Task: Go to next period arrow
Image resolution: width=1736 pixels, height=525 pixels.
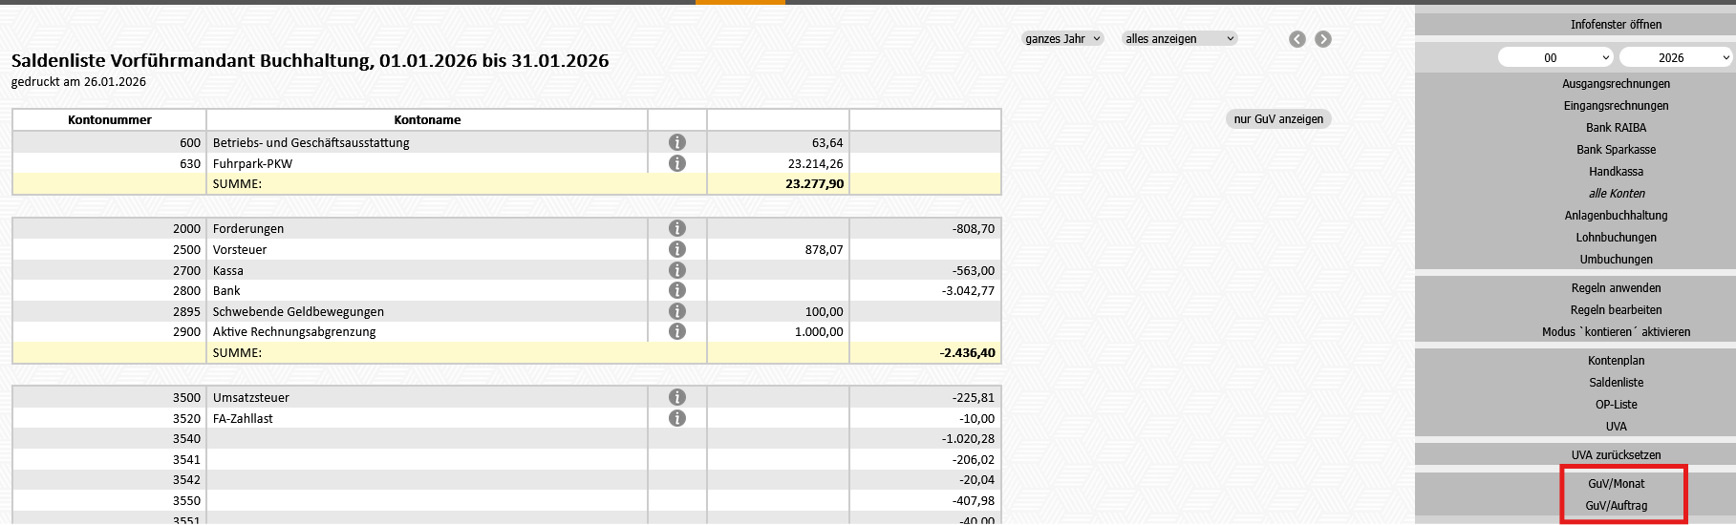Action: pyautogui.click(x=1322, y=39)
